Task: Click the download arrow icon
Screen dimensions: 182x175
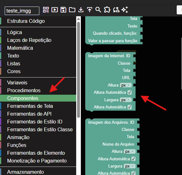Action: click(81, 10)
